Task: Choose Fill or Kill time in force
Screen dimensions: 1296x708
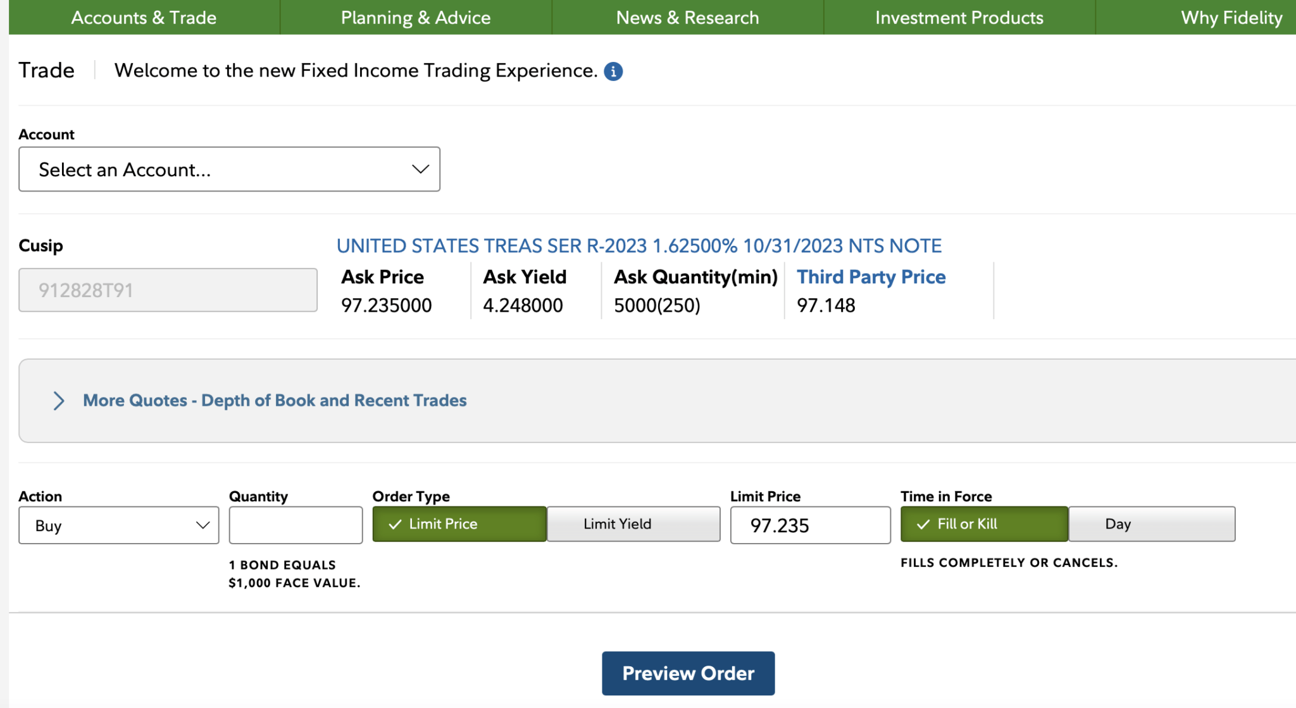Action: [984, 524]
